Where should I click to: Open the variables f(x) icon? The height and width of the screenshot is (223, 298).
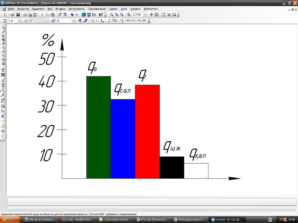94,15
